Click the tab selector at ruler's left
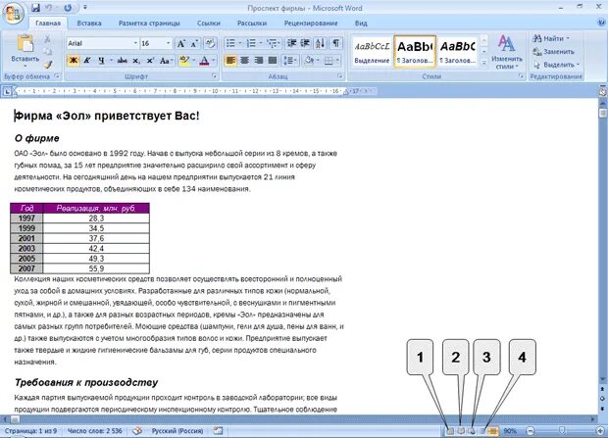Screen dimensions: 608x438 coord(7,91)
